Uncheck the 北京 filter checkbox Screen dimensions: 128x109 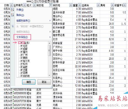click(22, 46)
